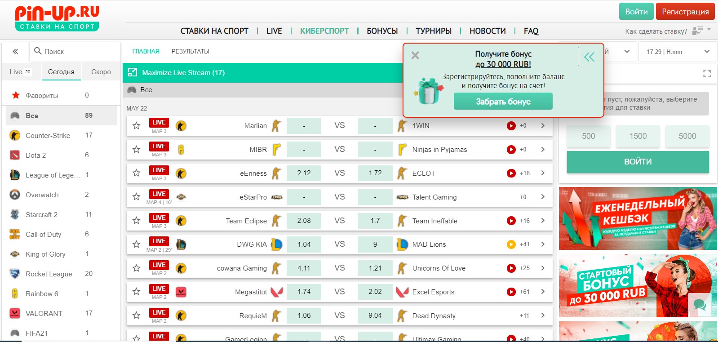The image size is (718, 342).
Task: Click the red Регистрация button
Action: (685, 12)
